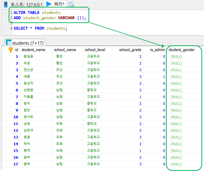
Task: Select the cell 놀부
Action: [27, 164]
